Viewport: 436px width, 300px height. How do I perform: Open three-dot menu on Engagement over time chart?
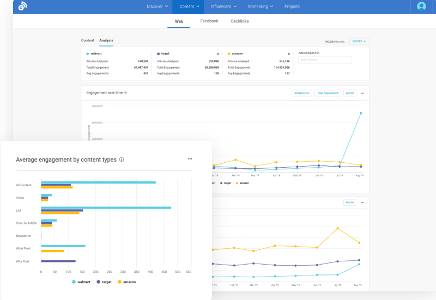[362, 93]
